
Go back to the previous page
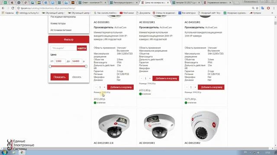pos(3,8)
